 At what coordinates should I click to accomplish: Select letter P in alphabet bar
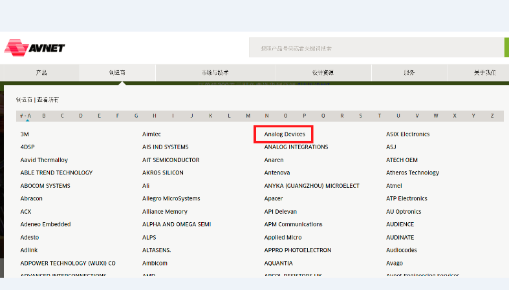click(x=304, y=116)
